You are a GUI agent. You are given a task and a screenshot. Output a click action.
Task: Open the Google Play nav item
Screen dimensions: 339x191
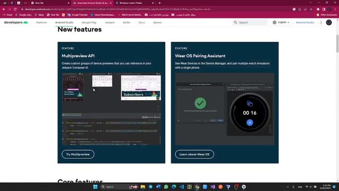click(89, 22)
